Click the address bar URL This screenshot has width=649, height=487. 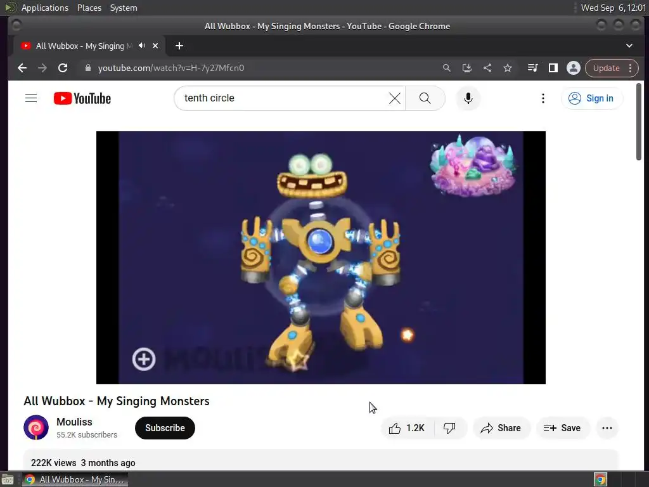pyautogui.click(x=171, y=68)
